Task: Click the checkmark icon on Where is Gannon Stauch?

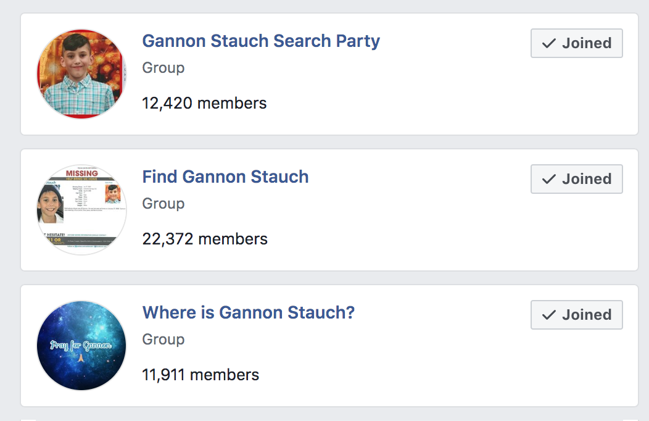Action: pos(548,315)
